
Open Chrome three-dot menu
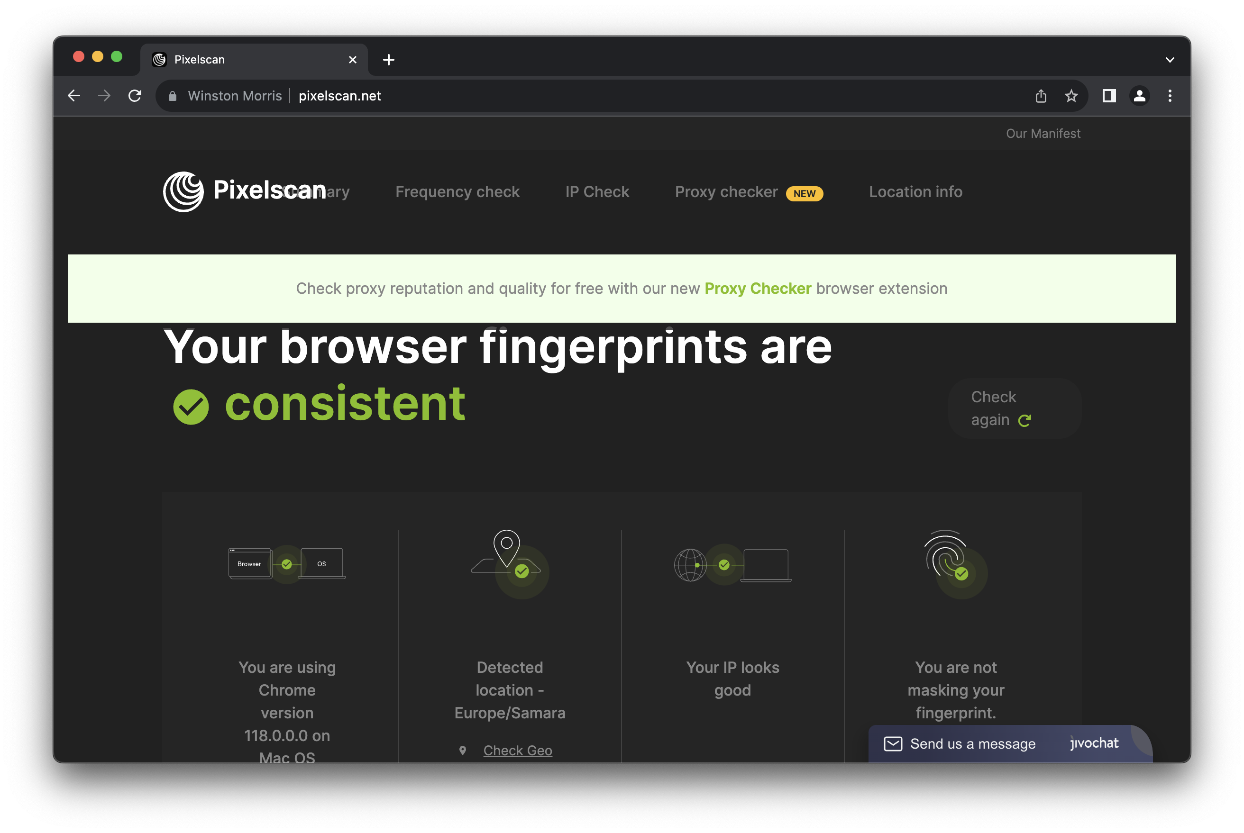point(1169,96)
